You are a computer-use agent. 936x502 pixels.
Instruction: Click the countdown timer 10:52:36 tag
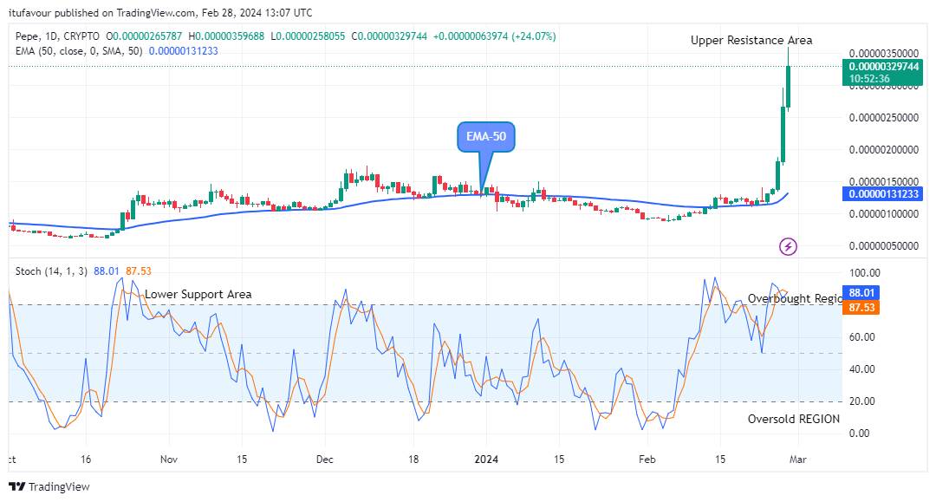click(x=869, y=79)
